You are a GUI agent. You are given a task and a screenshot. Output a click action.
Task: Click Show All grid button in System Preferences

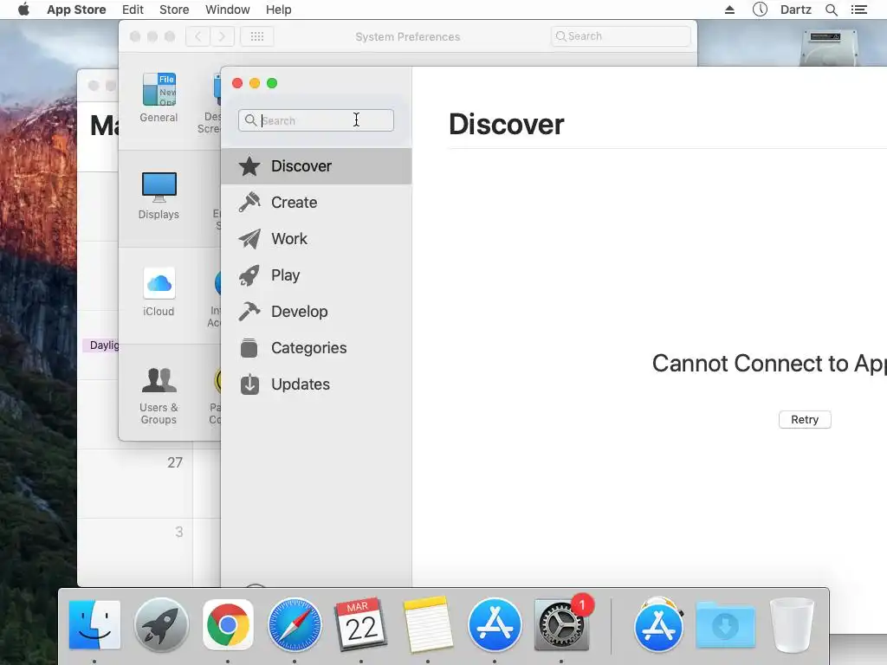tap(257, 36)
